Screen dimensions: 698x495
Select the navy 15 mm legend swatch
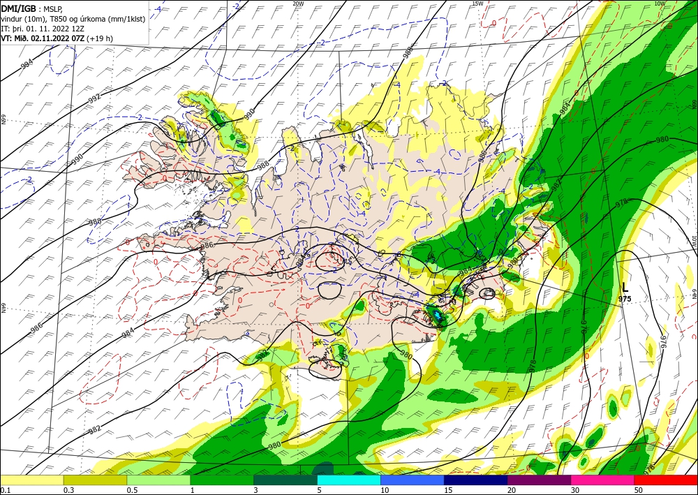[x=475, y=480]
